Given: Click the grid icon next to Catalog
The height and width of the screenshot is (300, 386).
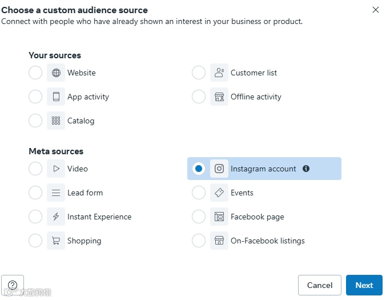Looking at the screenshot, I should tap(56, 121).
